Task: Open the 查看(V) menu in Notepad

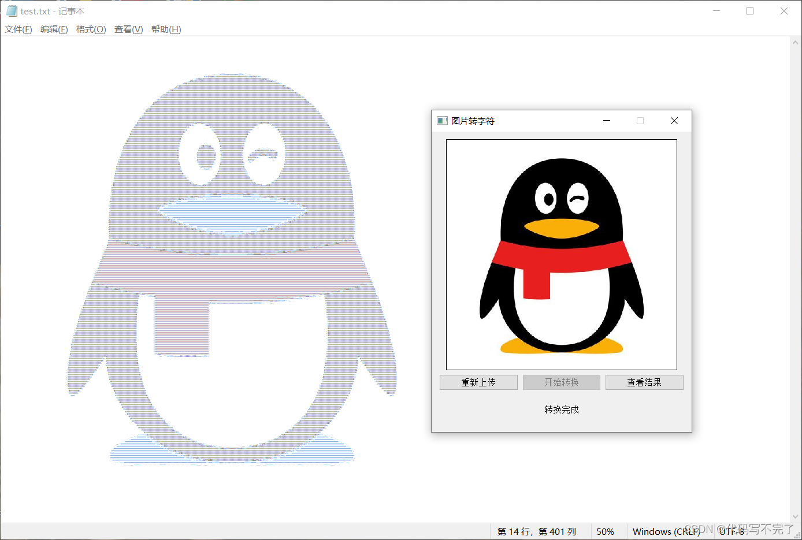Action: click(129, 29)
